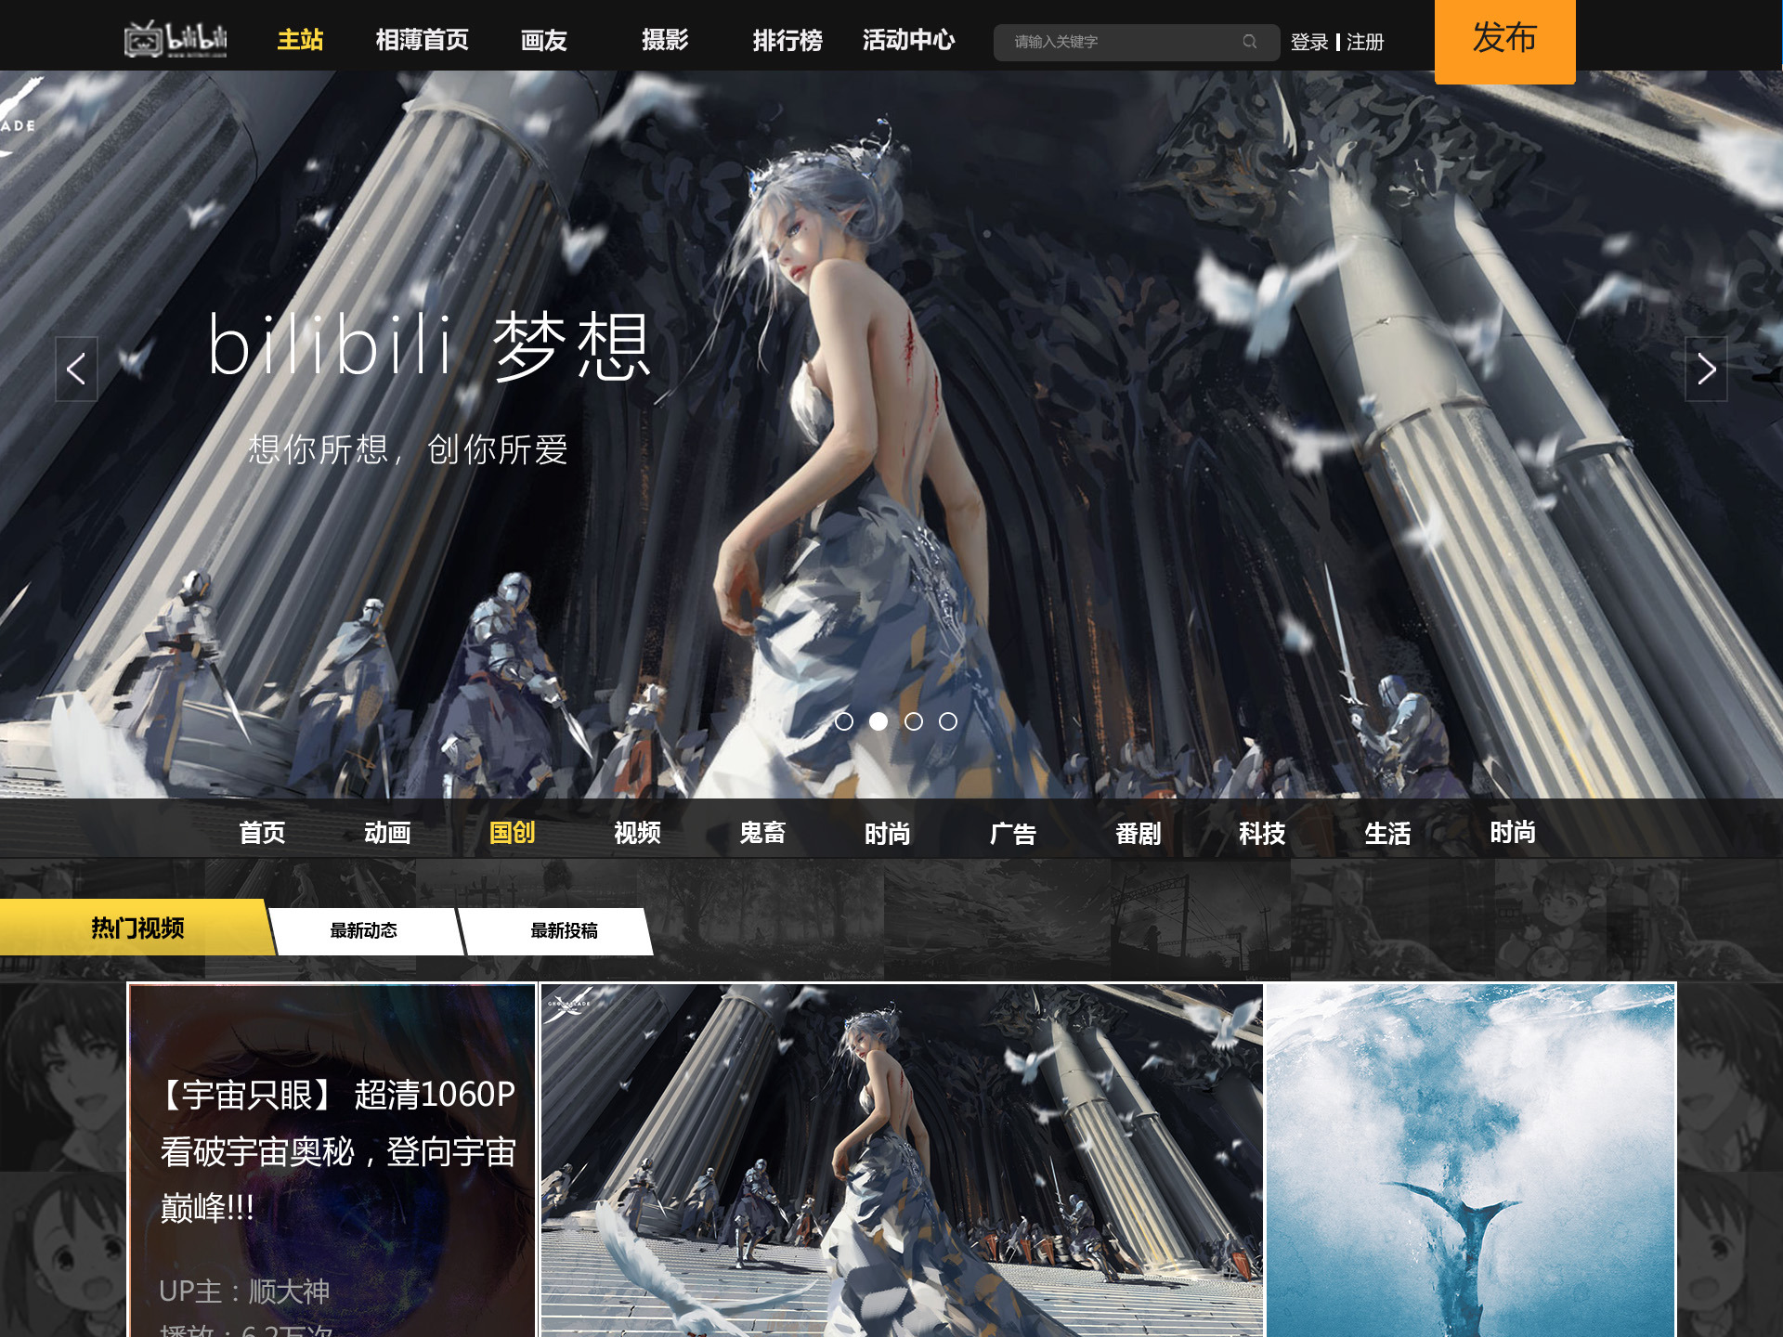The image size is (1783, 1337).
Task: Go to previous banner slide arrow
Action: (76, 370)
